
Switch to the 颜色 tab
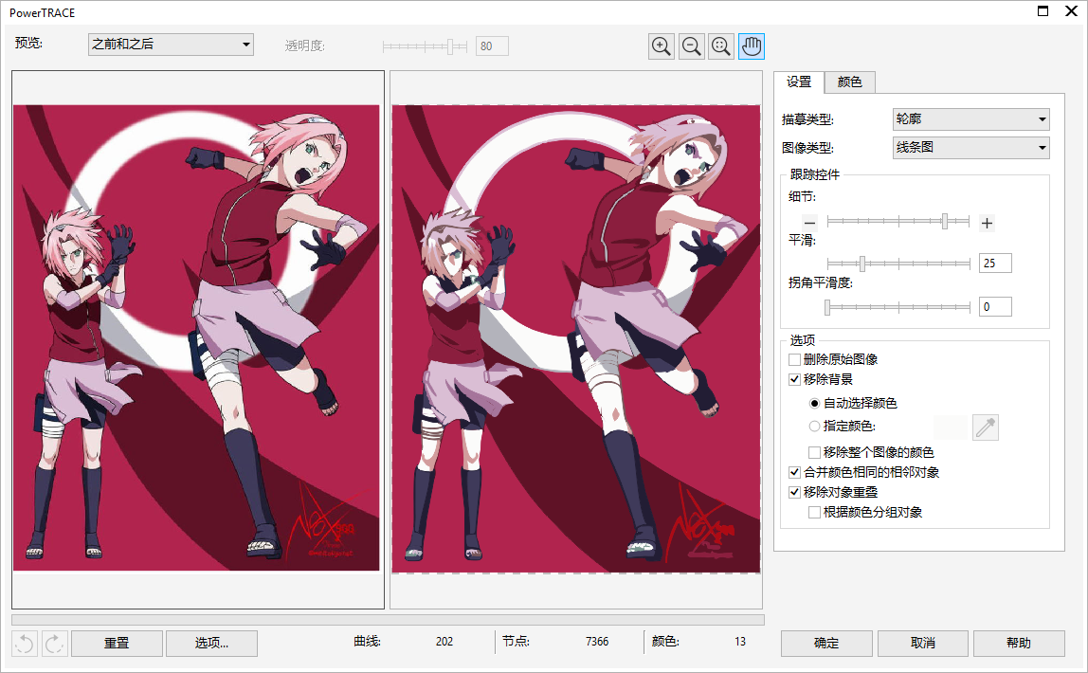(x=849, y=82)
